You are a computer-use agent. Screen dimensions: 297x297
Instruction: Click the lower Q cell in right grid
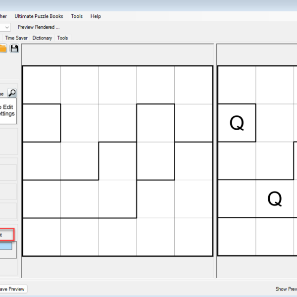coord(274,199)
